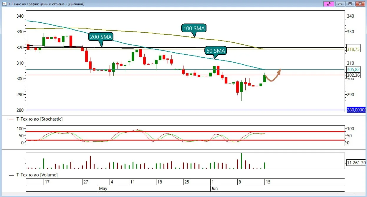Click the 302,36 last price label
The width and height of the screenshot is (367, 197).
click(x=353, y=75)
